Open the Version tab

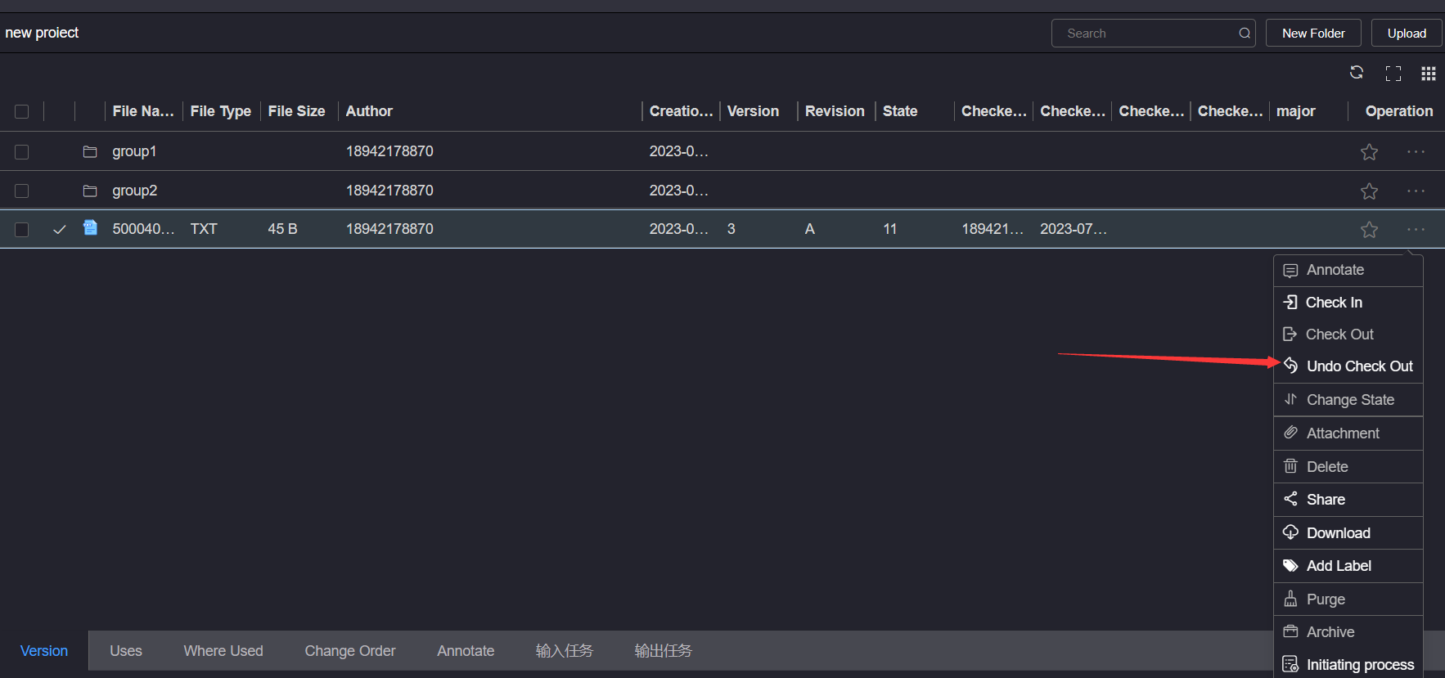[x=44, y=651]
